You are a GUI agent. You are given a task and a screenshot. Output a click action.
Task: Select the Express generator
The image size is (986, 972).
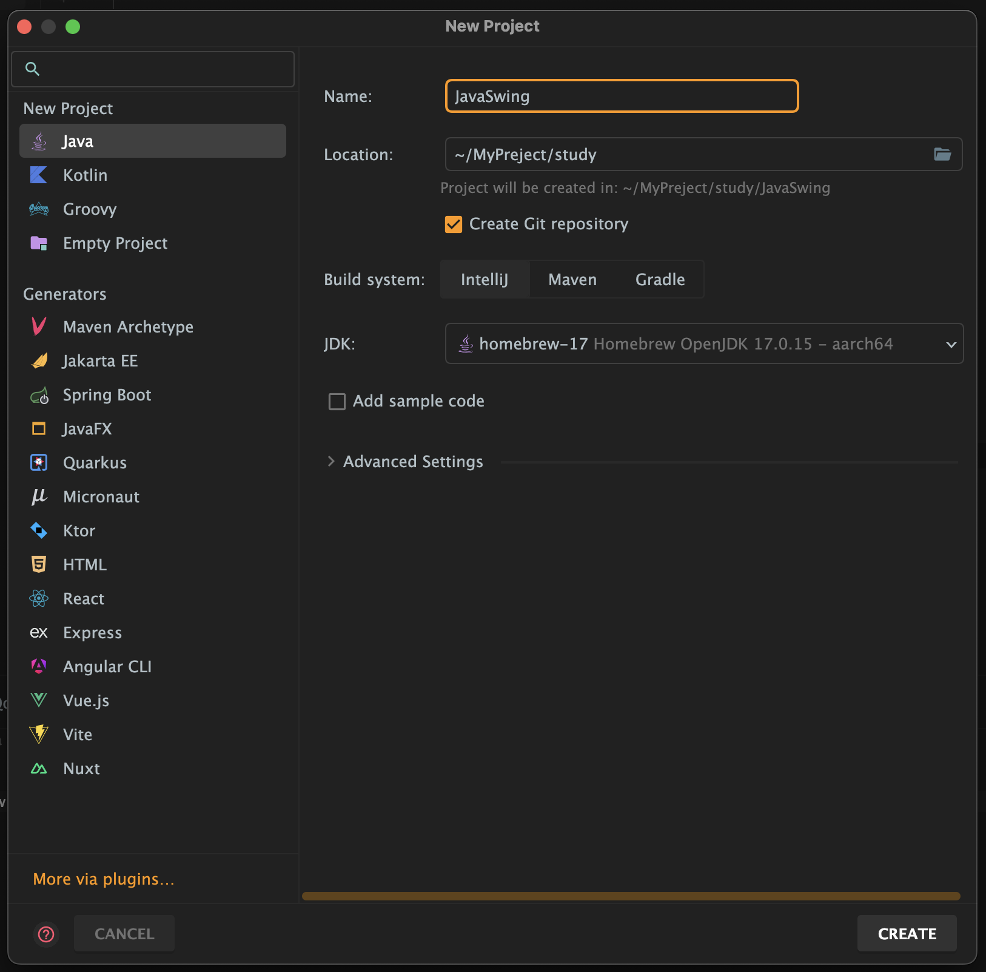tap(153, 633)
